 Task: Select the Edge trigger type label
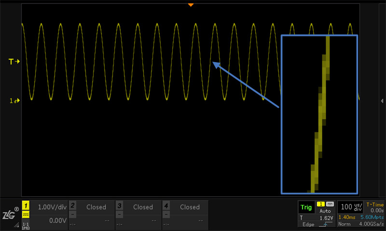coord(308,224)
